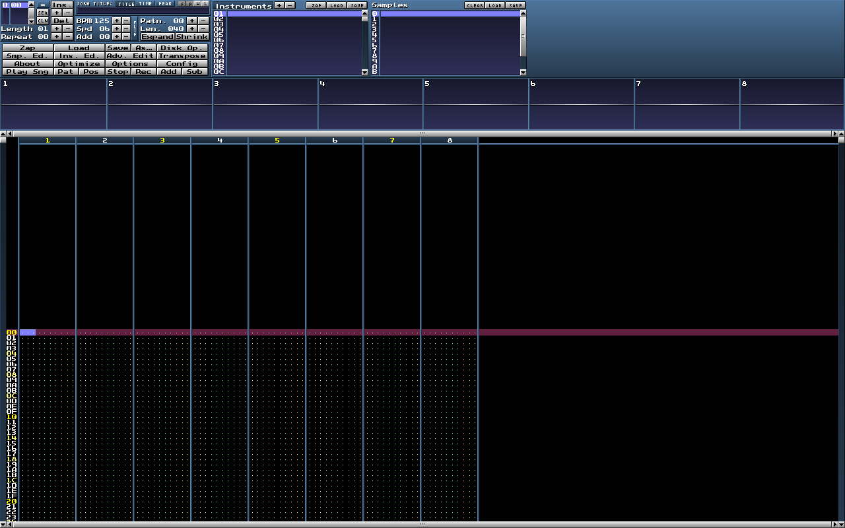845x528 pixels.
Task: Increase the BPM value
Action: [x=117, y=20]
